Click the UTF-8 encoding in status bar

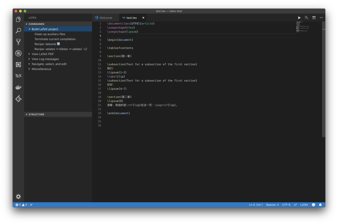[286, 205]
